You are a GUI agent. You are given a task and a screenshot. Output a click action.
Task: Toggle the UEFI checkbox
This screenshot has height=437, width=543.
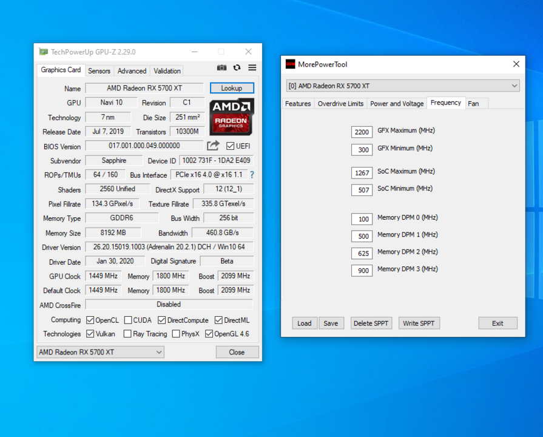coord(230,146)
